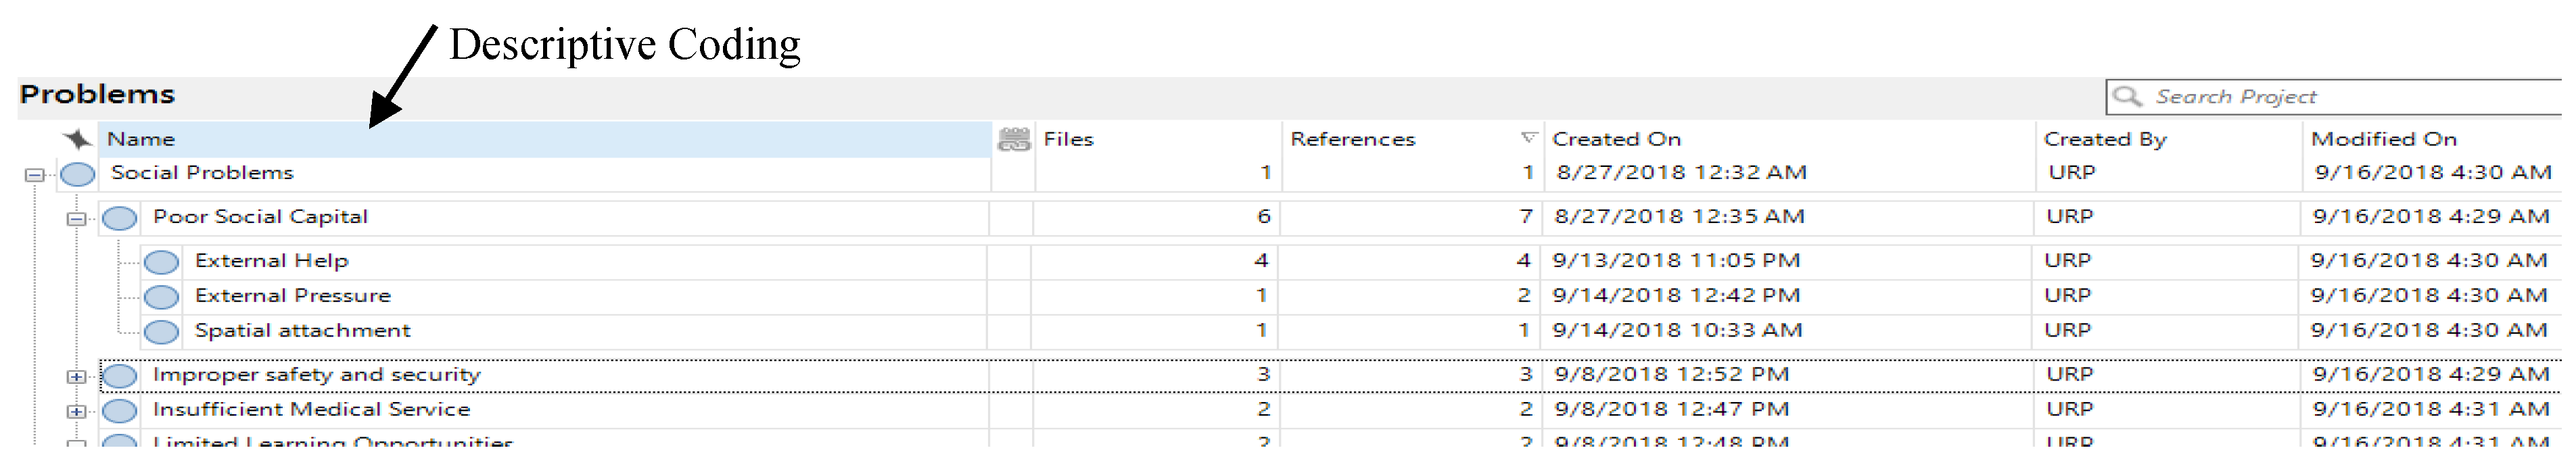Click the Insufficient Medical Service node icon

tap(120, 411)
